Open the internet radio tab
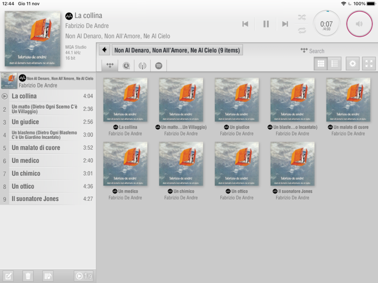This screenshot has width=378, height=283. click(142, 66)
